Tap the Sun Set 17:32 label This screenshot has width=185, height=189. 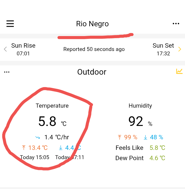click(163, 49)
